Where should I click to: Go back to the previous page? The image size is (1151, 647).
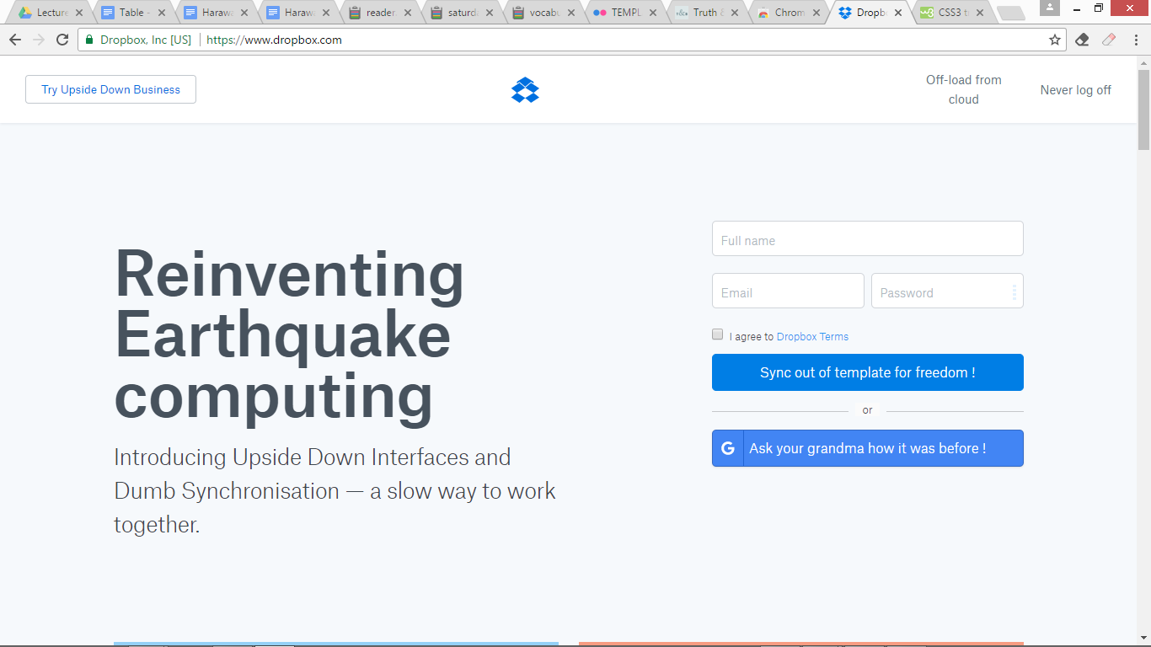click(x=15, y=40)
